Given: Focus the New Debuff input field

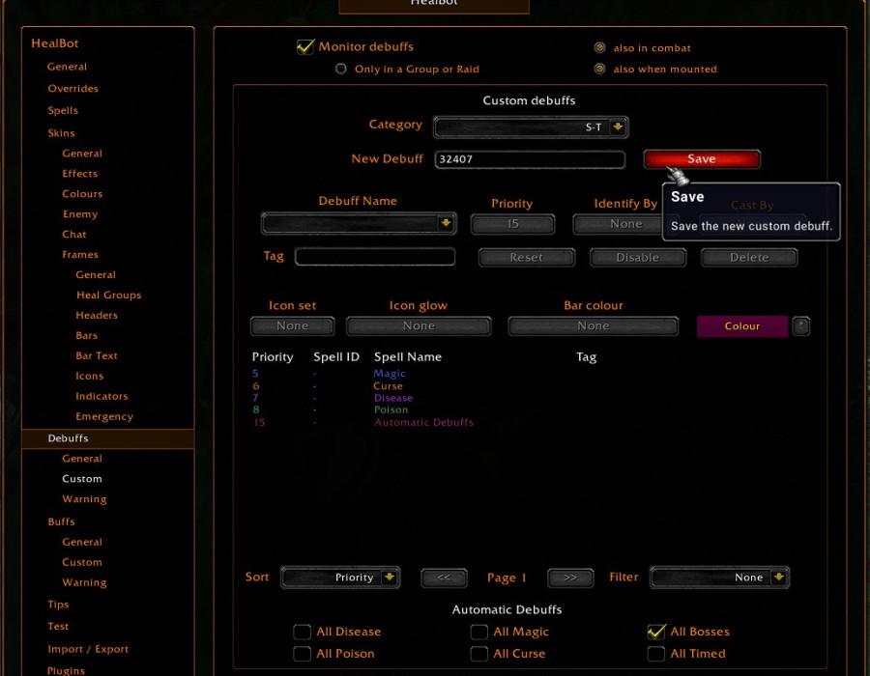Looking at the screenshot, I should pyautogui.click(x=530, y=159).
